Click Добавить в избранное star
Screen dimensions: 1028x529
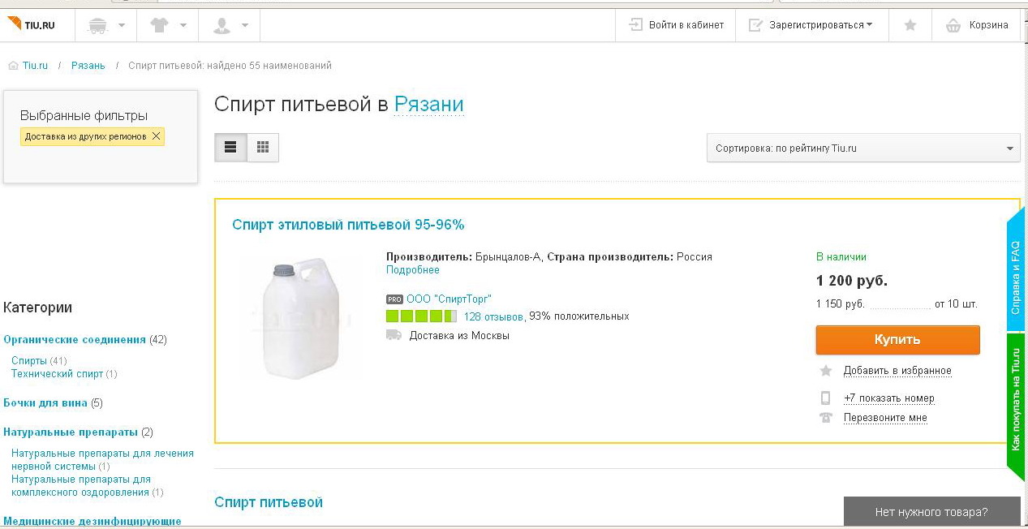[x=826, y=371]
